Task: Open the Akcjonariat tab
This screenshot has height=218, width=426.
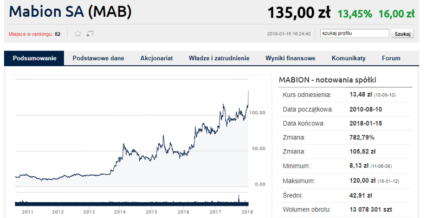Action: coord(157,58)
